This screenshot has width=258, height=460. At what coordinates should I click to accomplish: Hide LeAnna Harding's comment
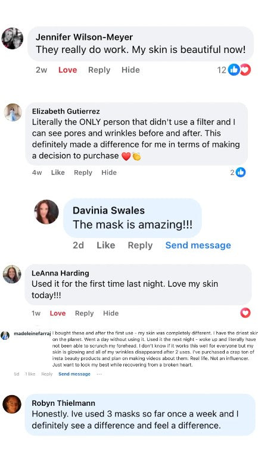(111, 314)
